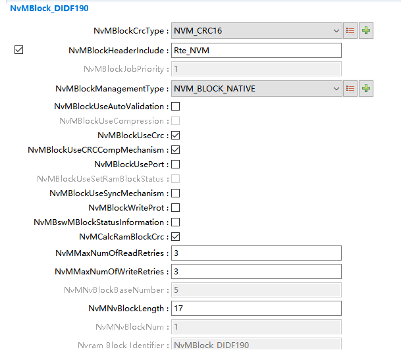Click the list icon beside NvMBlockManagementType
Viewport: 401px width, 356px height.
351,88
